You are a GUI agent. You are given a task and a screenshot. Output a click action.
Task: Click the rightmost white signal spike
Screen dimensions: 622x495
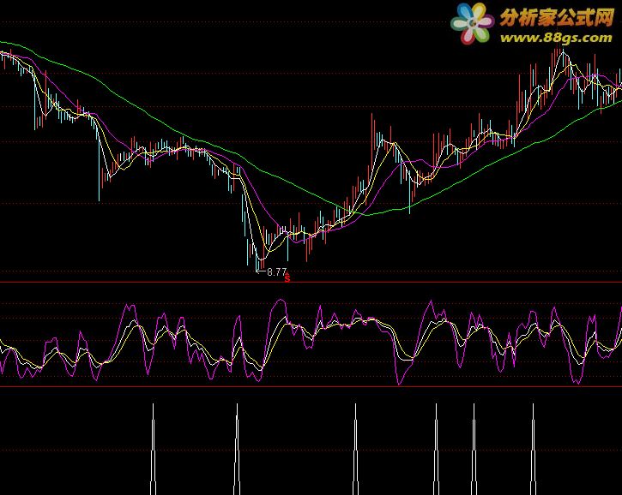(533, 449)
